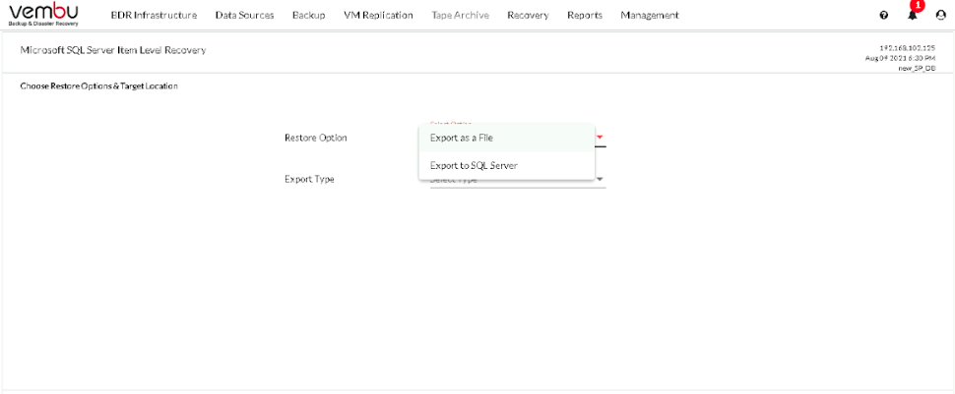Open the Reports menu

tap(585, 15)
